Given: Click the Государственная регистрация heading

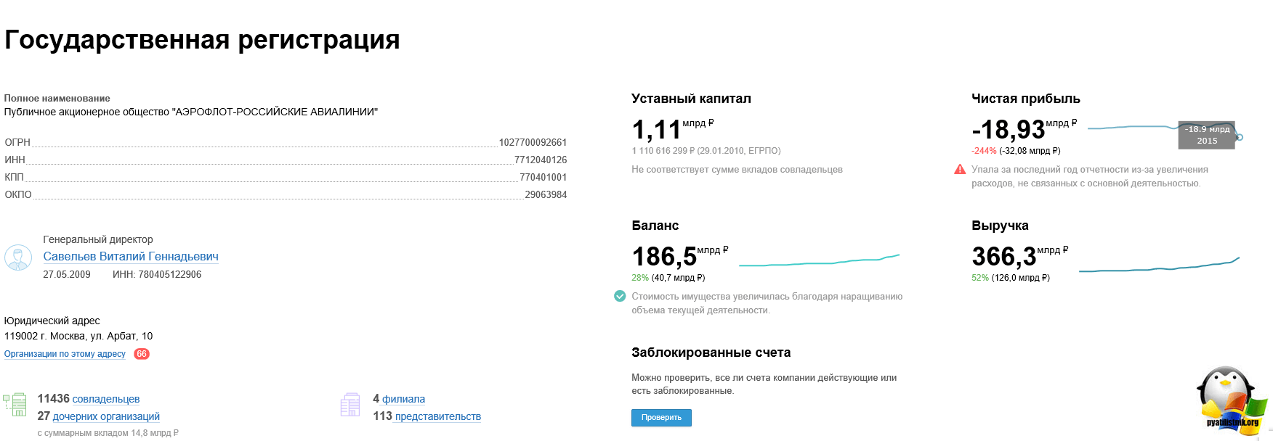Looking at the screenshot, I should pyautogui.click(x=202, y=40).
